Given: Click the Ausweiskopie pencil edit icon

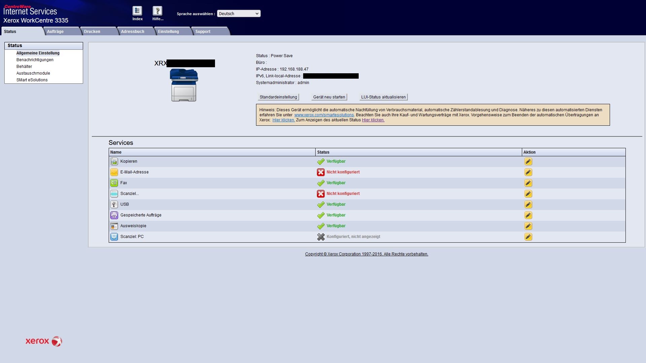Looking at the screenshot, I should coord(528,226).
